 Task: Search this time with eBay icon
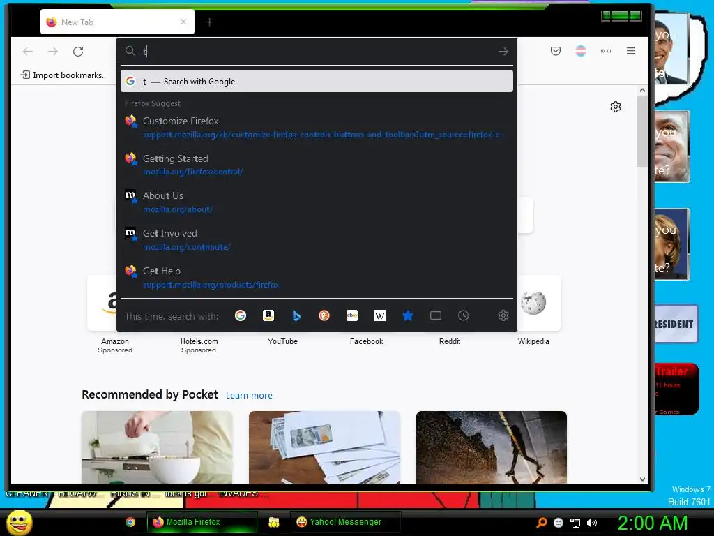(352, 315)
